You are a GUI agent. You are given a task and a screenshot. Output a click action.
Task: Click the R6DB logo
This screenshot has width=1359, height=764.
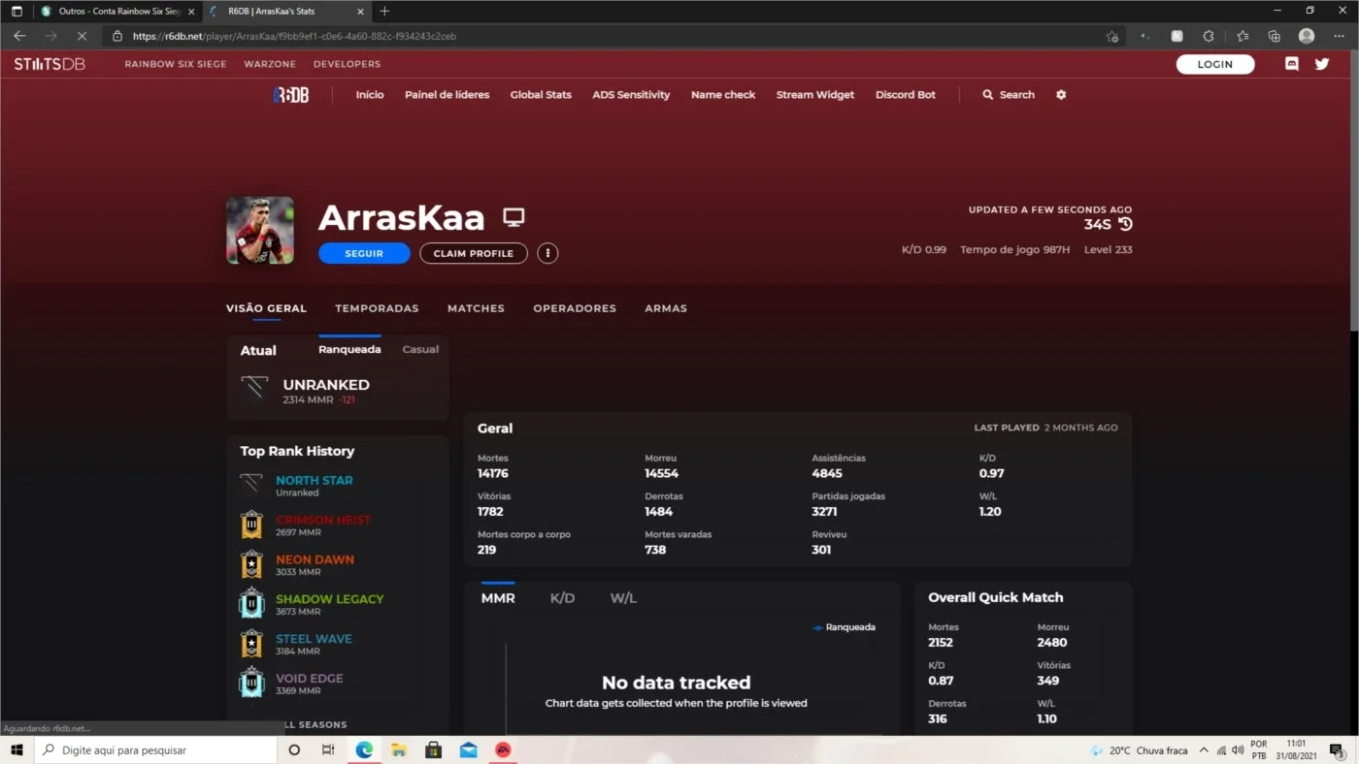coord(291,95)
